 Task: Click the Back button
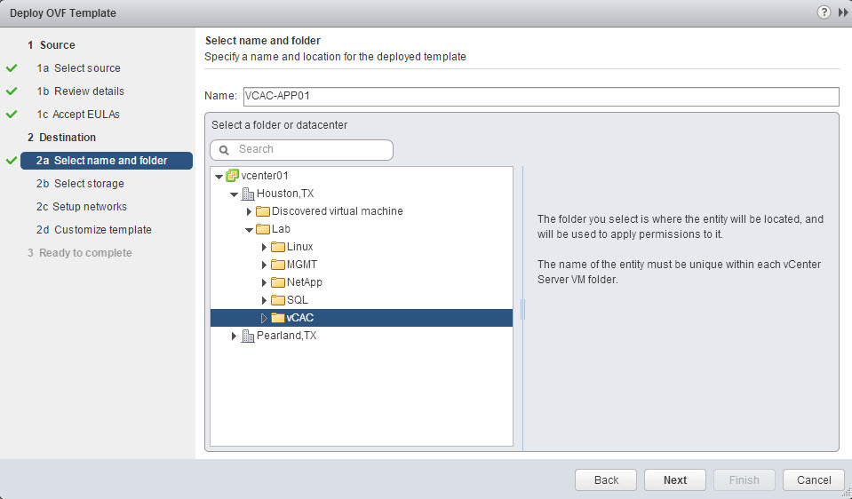(x=606, y=480)
